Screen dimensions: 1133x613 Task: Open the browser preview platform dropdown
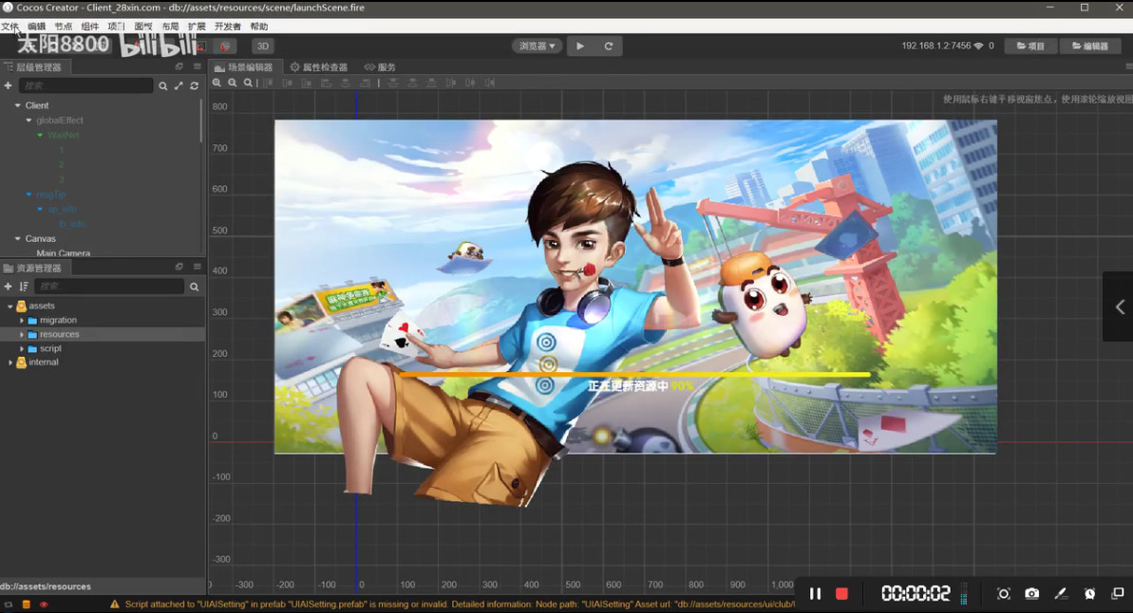537,46
